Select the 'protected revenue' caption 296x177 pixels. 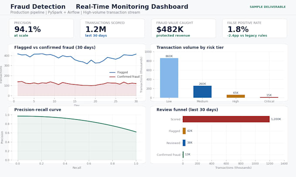(173, 36)
